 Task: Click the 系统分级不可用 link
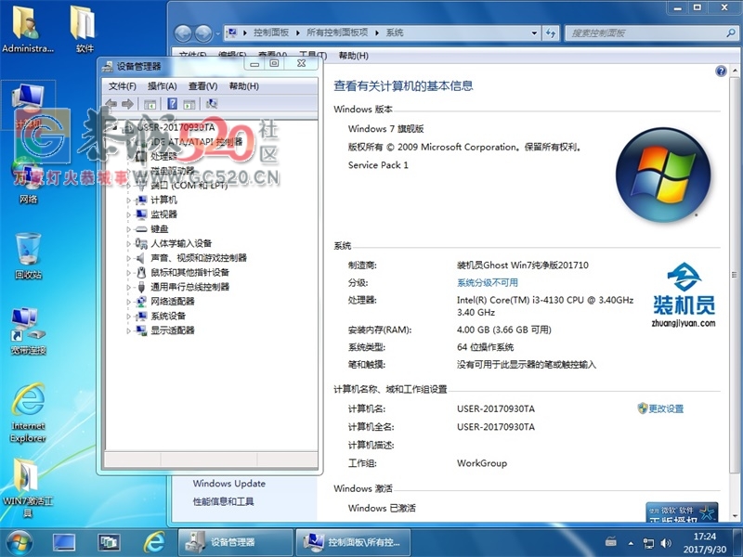(x=487, y=283)
